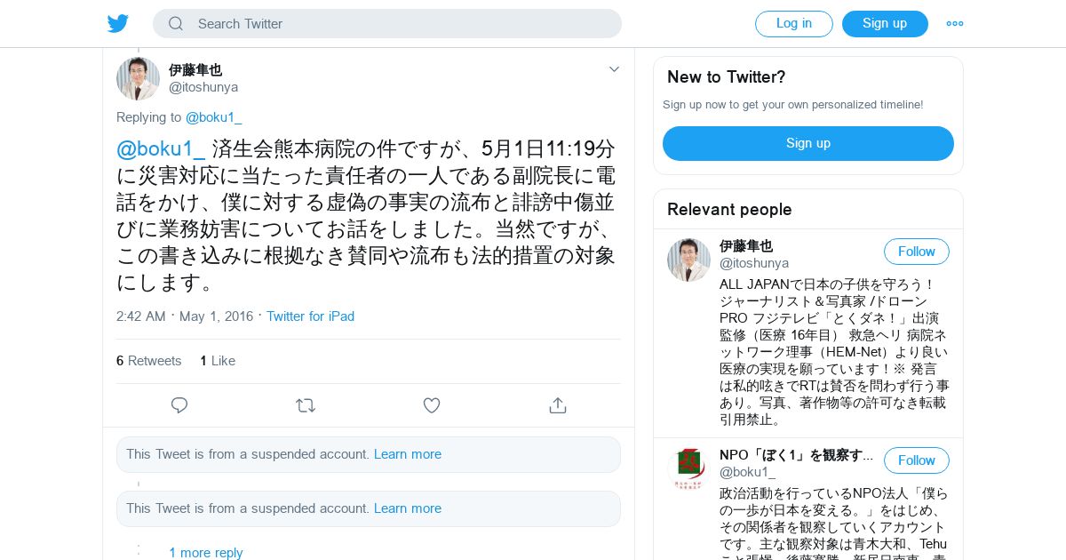The image size is (1066, 560).
Task: Open the Twitter for iPad link
Action: [x=310, y=316]
